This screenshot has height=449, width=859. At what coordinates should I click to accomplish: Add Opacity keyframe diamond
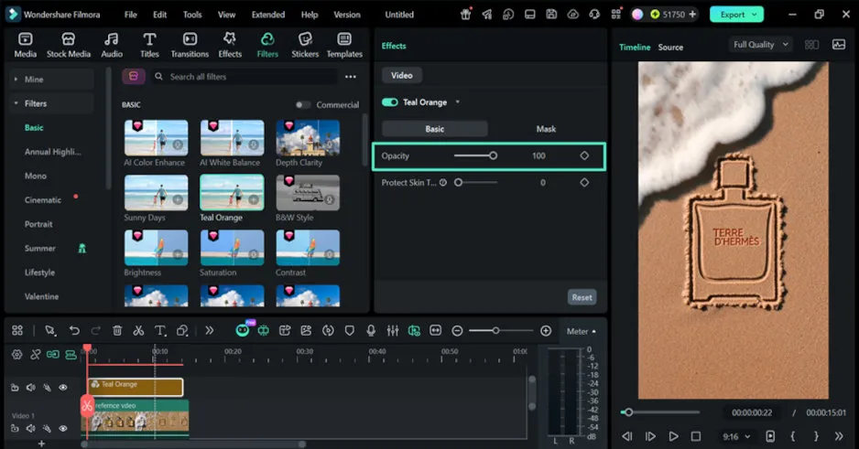584,155
